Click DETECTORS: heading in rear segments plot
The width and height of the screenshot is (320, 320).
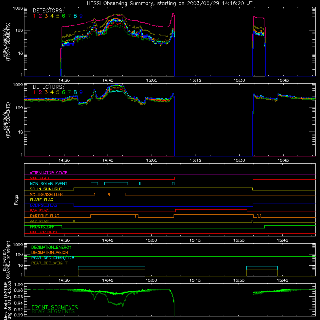48,87
